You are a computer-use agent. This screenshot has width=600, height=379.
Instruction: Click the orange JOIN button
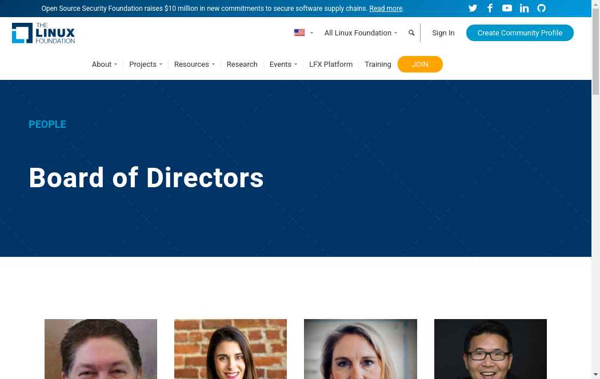420,64
